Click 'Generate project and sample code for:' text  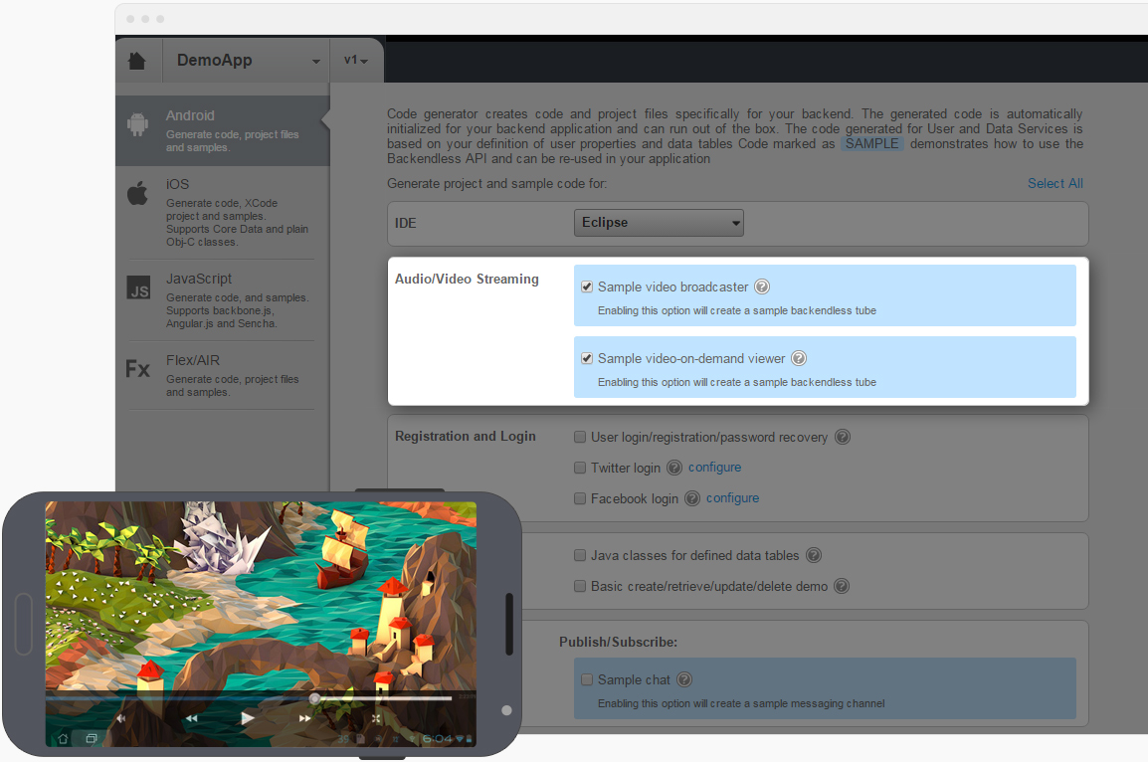pos(497,184)
